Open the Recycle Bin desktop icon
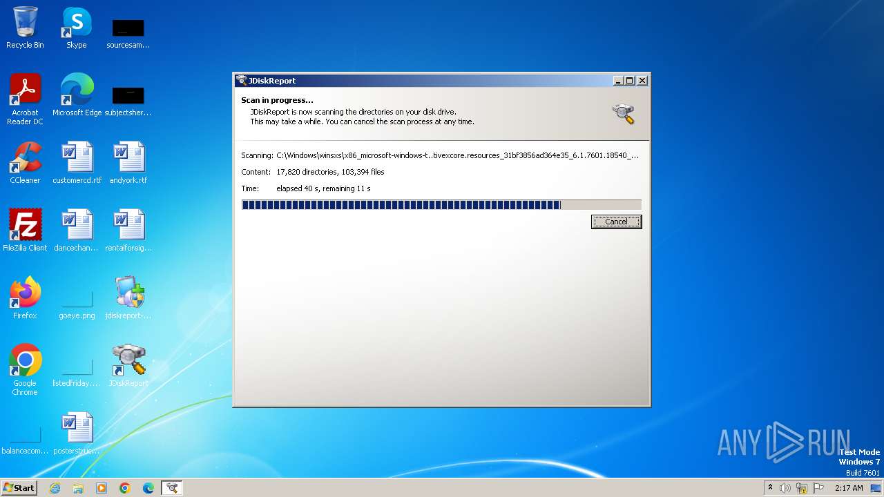 tap(25, 28)
